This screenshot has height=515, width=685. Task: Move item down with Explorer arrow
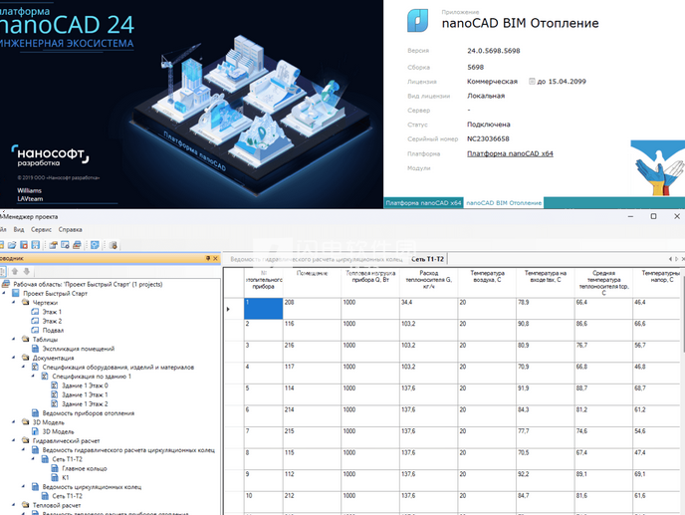coord(27,272)
